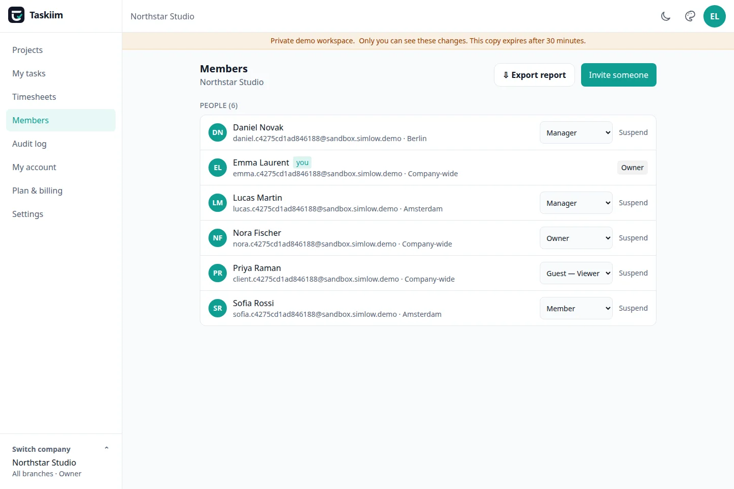Click the name Nora Fischer
Image resolution: width=734 pixels, height=489 pixels.
[257, 233]
